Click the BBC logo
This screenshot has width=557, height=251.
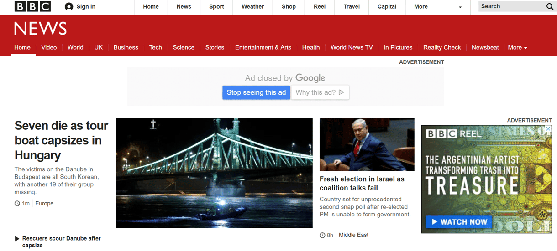[x=32, y=6]
